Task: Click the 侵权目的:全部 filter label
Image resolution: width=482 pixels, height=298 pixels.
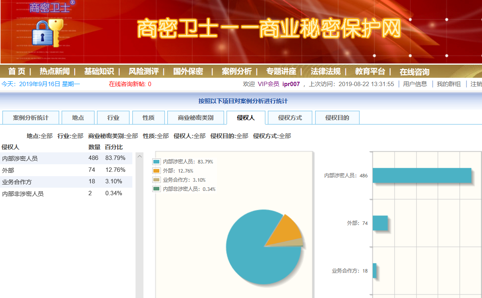Action: (229, 136)
